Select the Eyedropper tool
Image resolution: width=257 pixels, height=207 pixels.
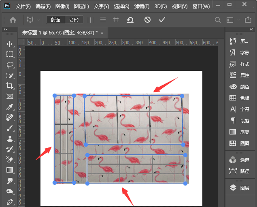point(10,107)
